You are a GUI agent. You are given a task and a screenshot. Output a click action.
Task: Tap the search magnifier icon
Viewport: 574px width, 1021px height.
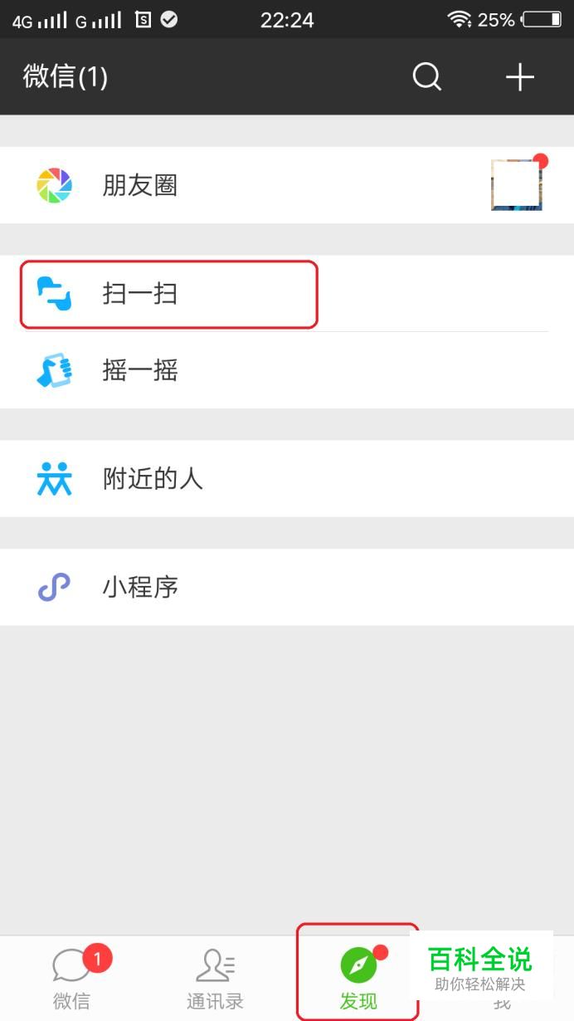(427, 77)
